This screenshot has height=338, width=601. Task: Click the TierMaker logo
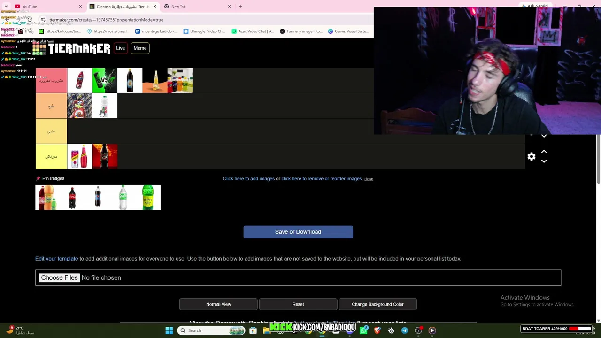click(71, 48)
